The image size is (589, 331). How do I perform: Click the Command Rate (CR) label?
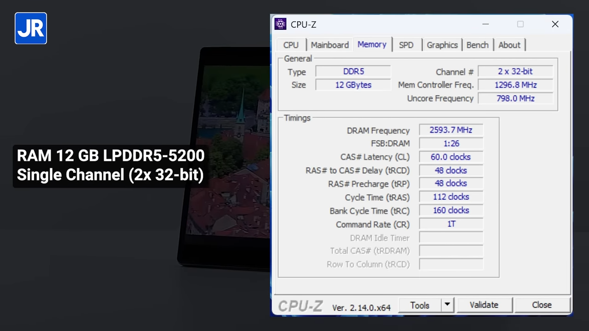click(373, 225)
